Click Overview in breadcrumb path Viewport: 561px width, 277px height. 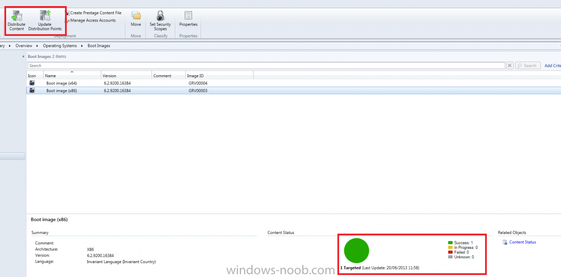pos(24,46)
